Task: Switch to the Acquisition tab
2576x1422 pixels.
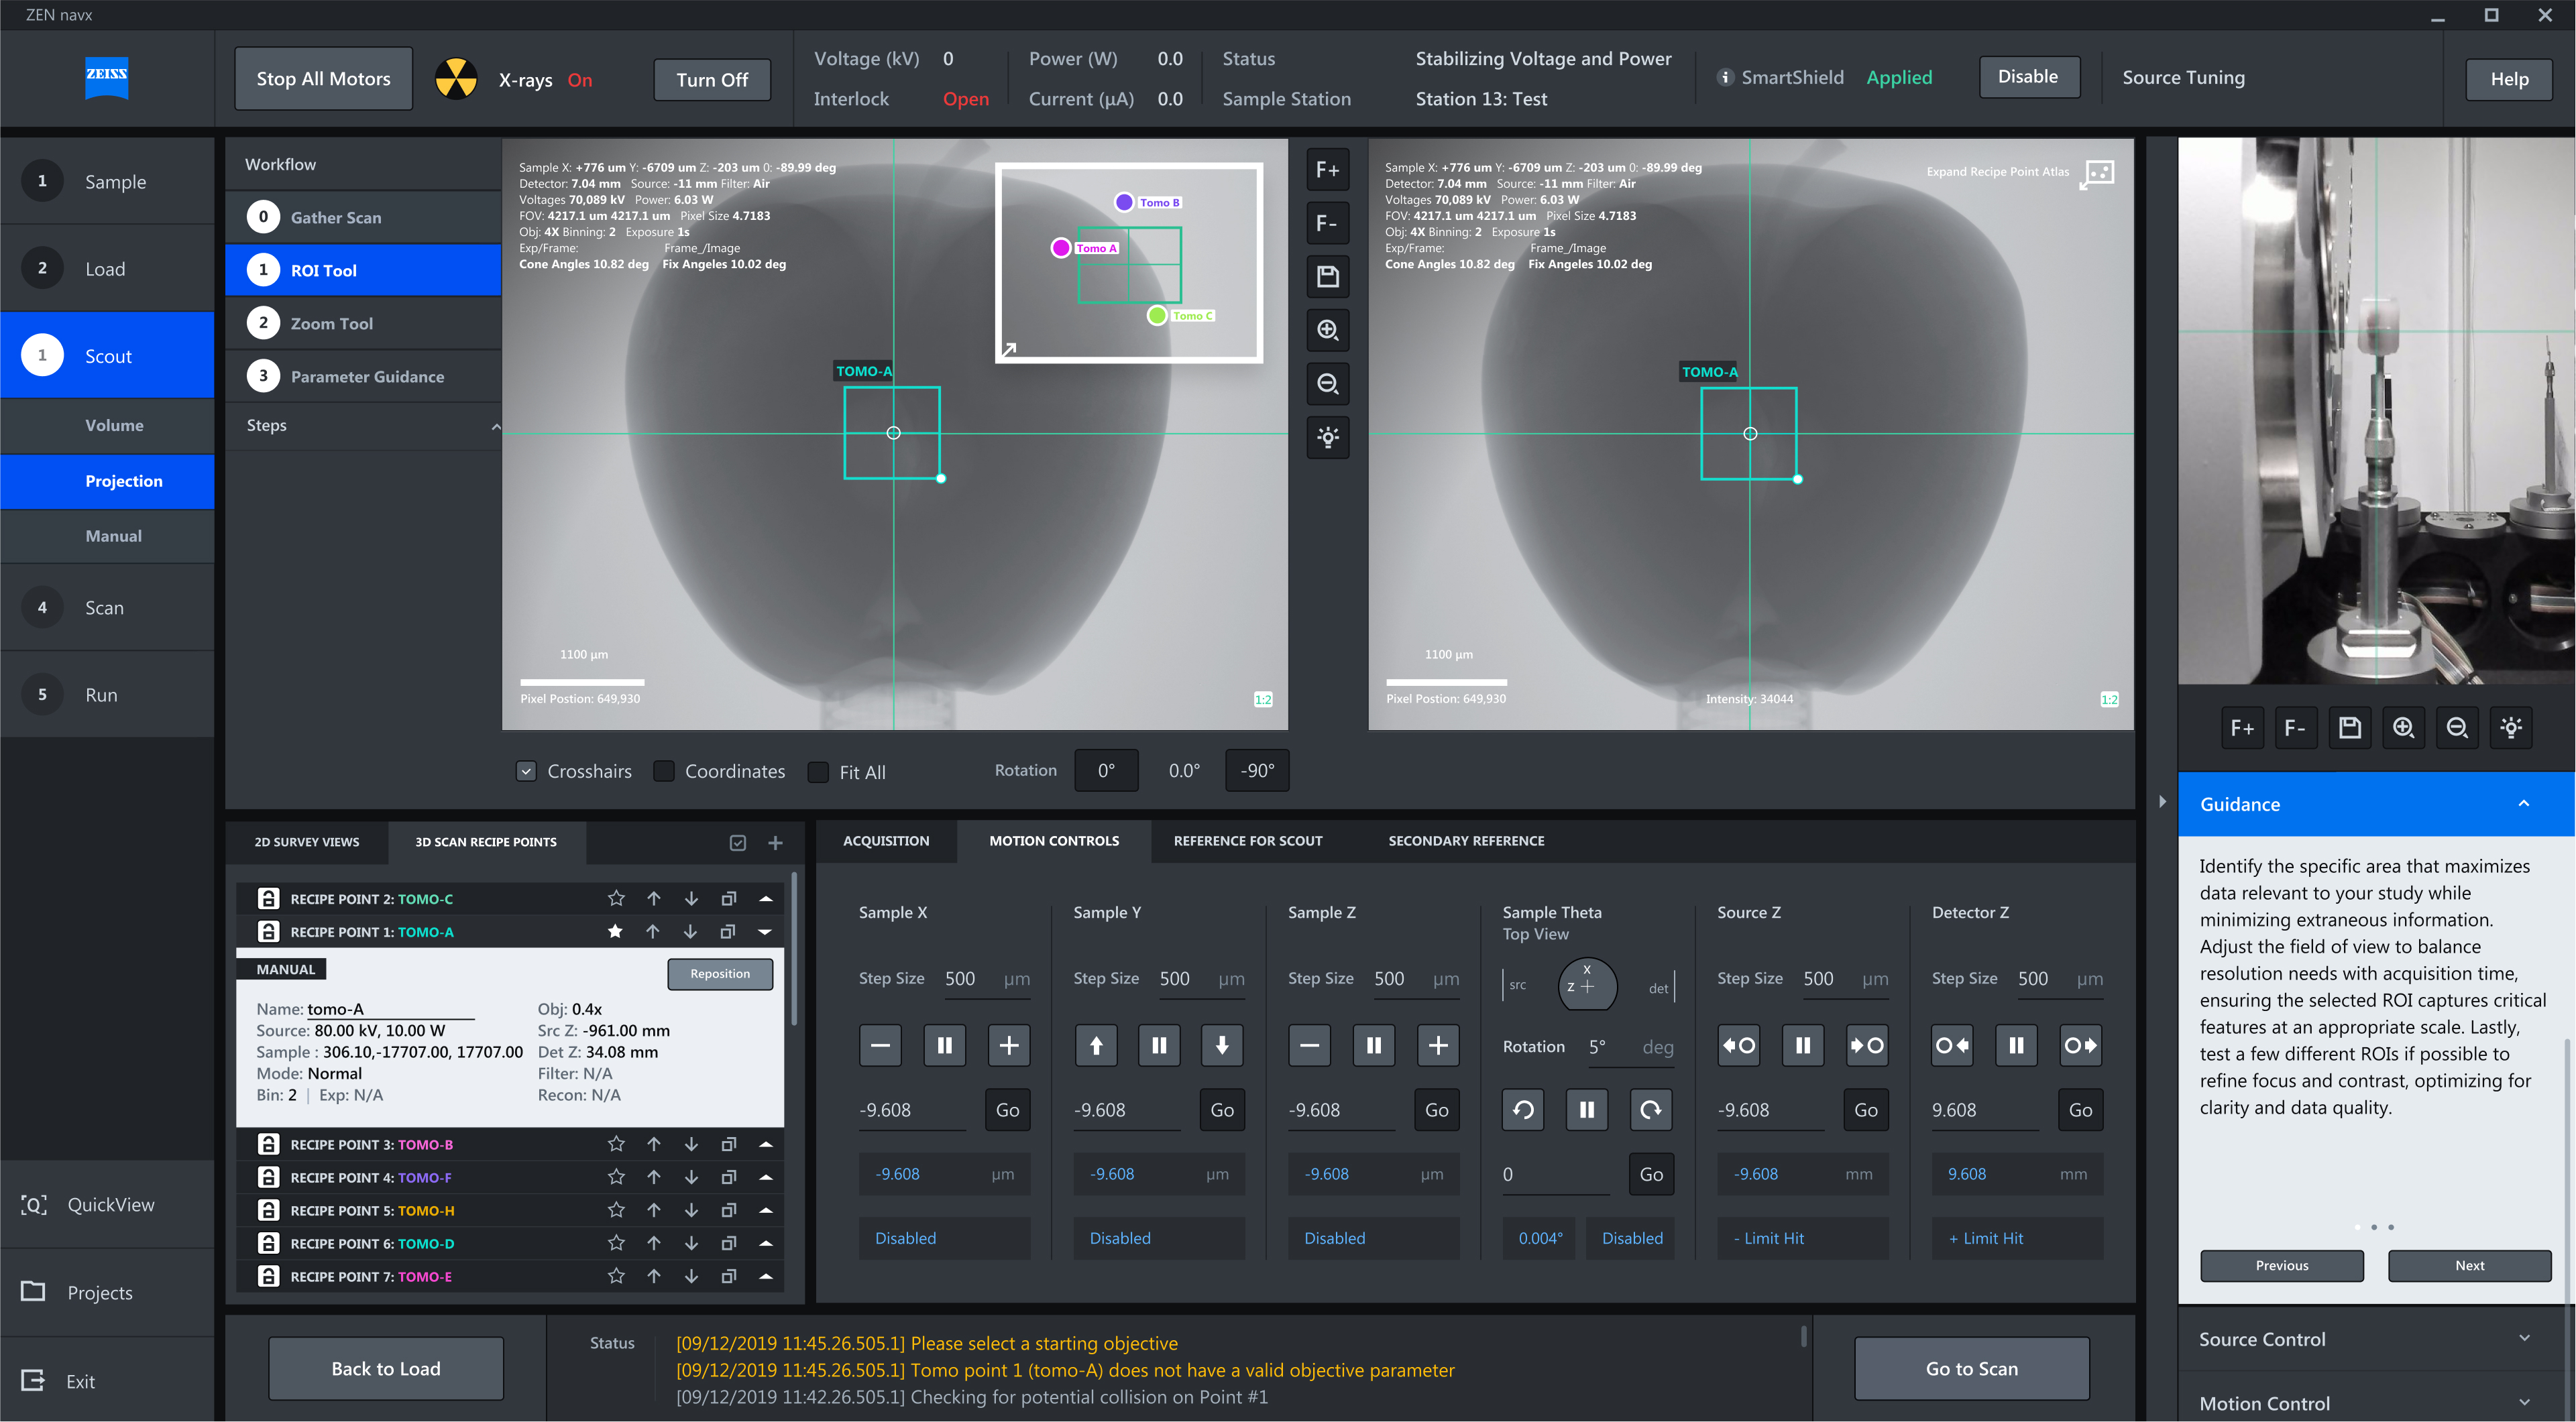Action: click(x=886, y=841)
